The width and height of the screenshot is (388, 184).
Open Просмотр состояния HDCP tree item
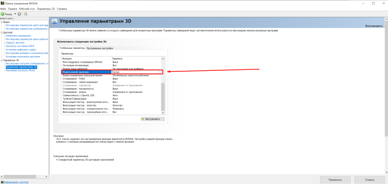(x=20, y=46)
